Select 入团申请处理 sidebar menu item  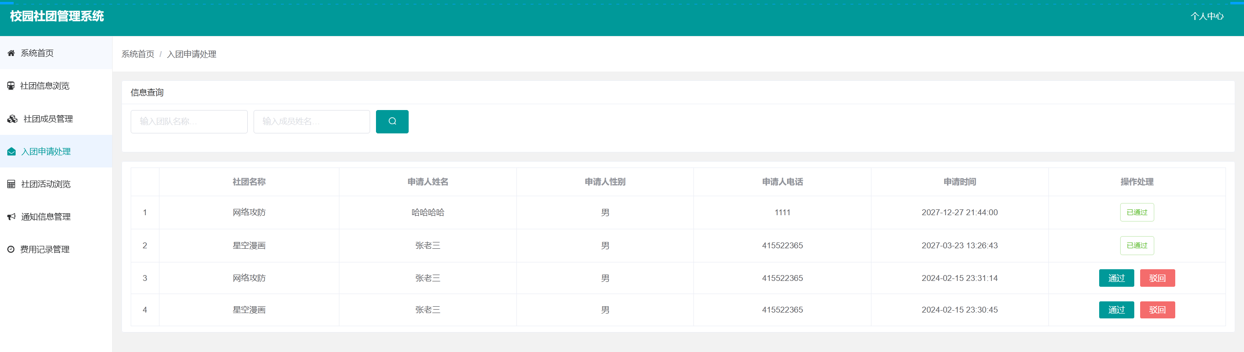coord(56,151)
